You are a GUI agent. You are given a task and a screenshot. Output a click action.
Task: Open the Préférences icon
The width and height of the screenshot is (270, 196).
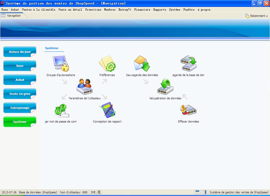pyautogui.click(x=107, y=64)
